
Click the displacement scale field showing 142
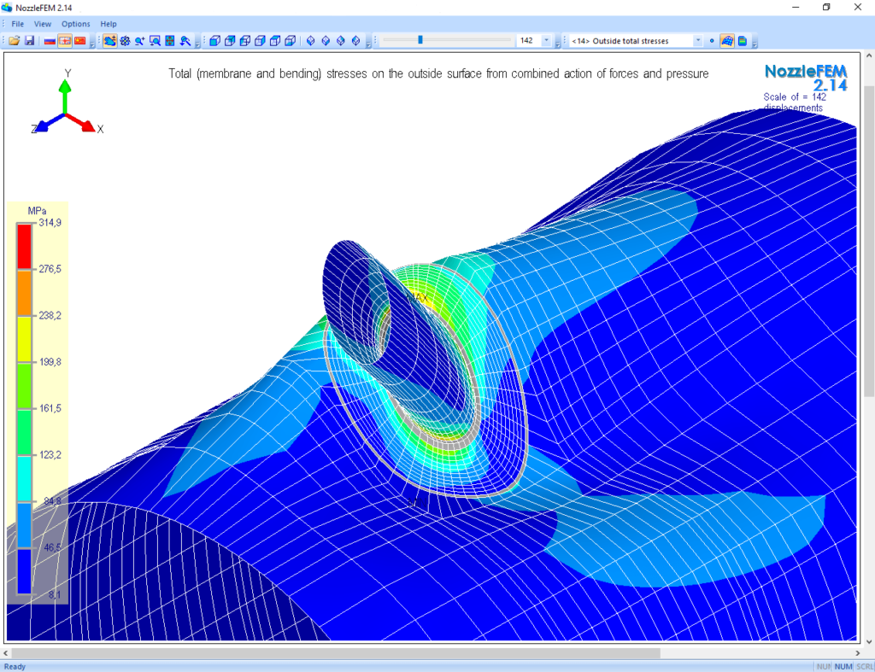529,41
